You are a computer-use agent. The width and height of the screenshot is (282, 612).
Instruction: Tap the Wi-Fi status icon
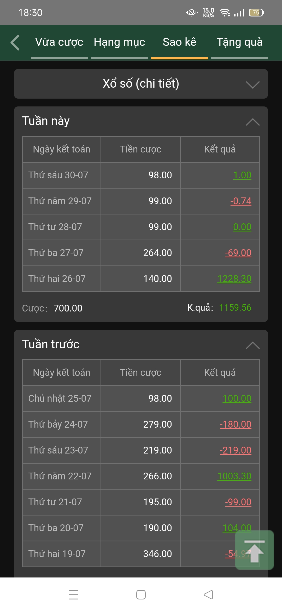click(x=225, y=13)
